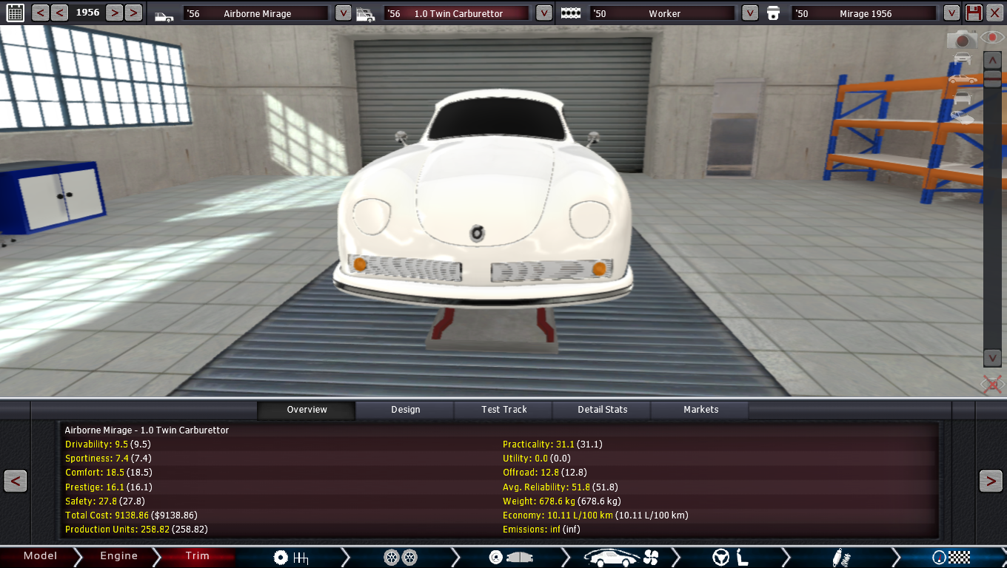Open the Markets tab
Screen dimensions: 1007x568
700,410
